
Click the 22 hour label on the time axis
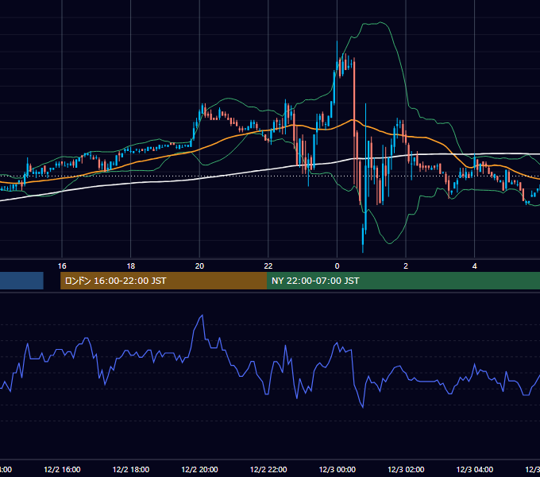tap(268, 266)
